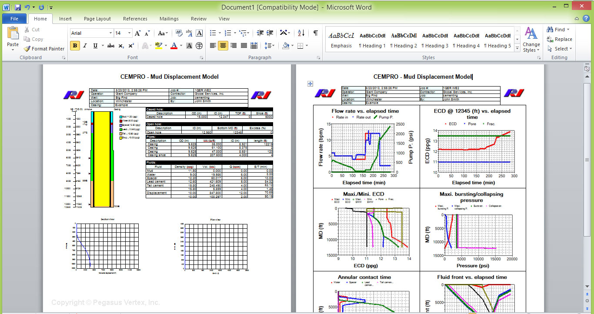The height and width of the screenshot is (314, 594).
Task: Switch to the Review tab
Action: click(199, 19)
